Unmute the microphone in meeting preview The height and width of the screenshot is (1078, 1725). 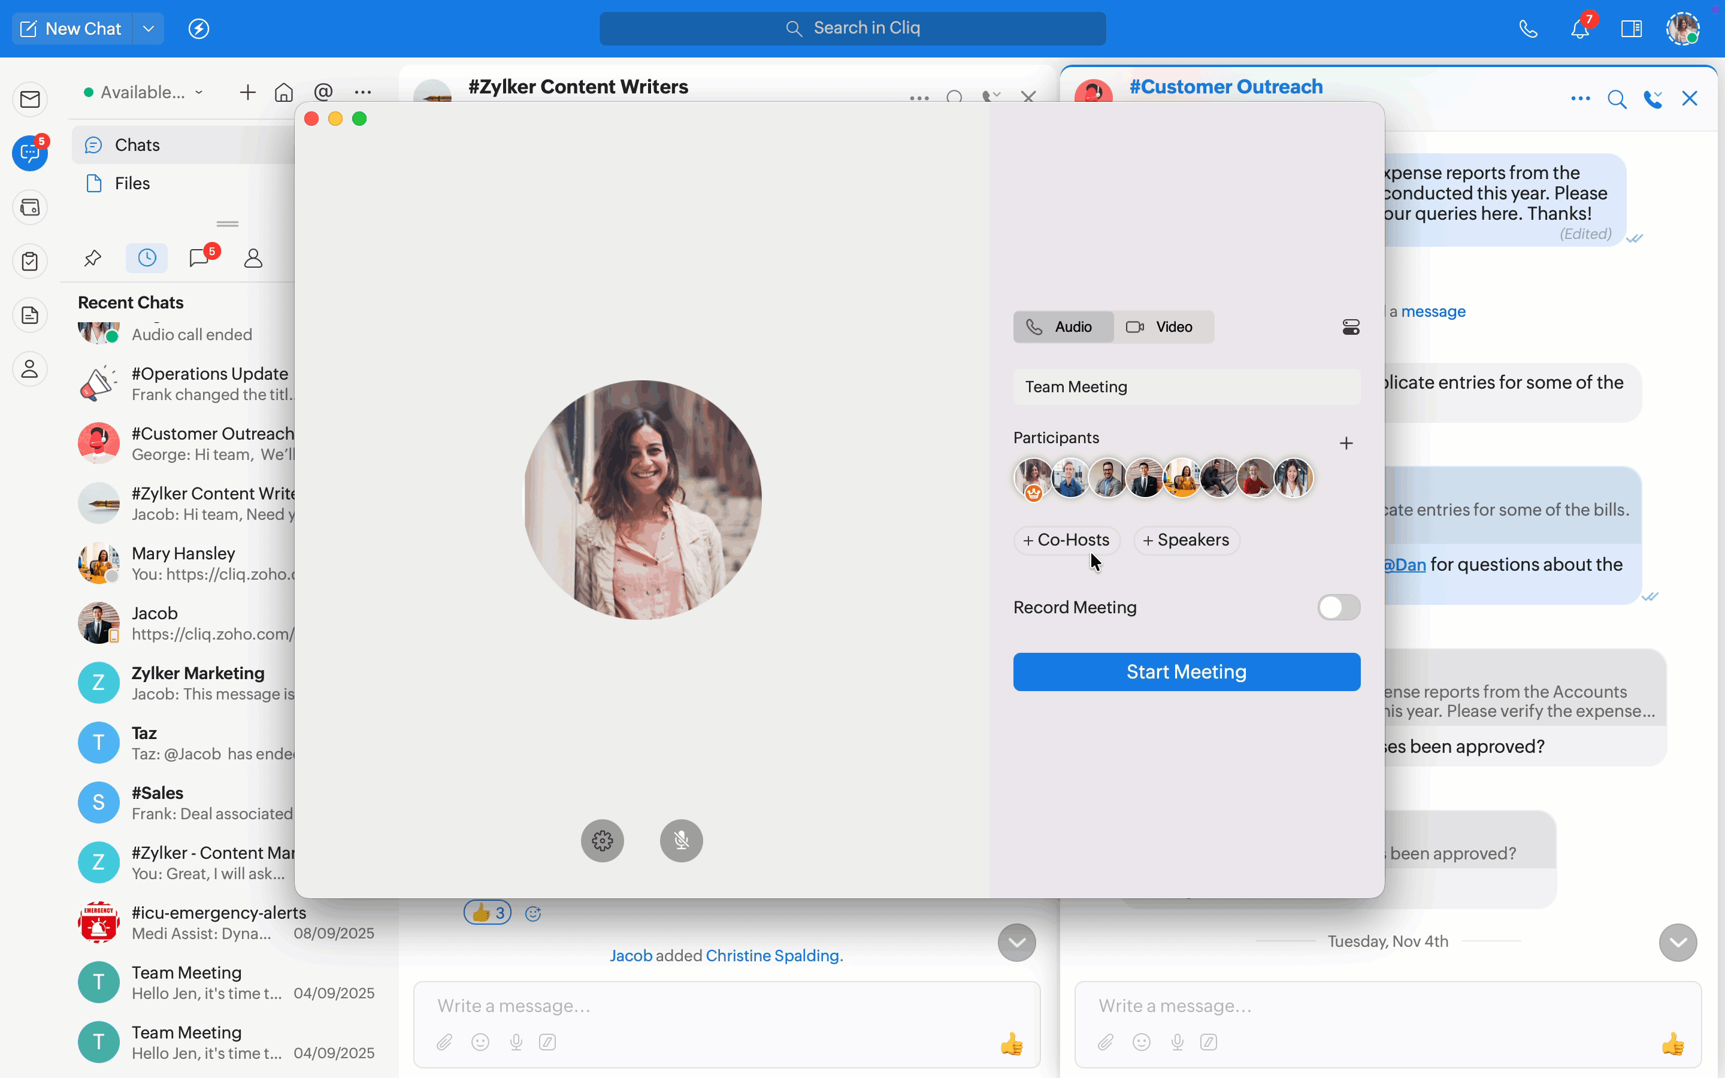point(681,841)
